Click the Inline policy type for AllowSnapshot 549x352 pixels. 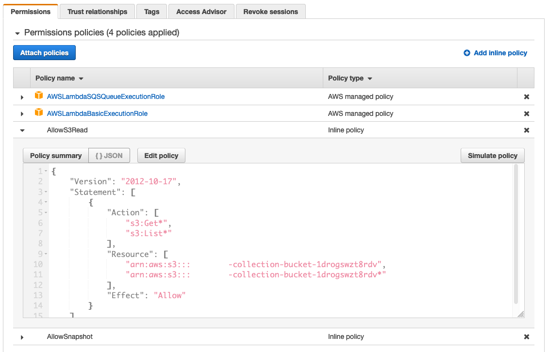(346, 336)
